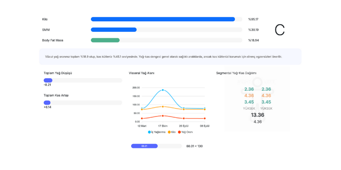Select the Kilo data point at 17 Ekim
341x170 pixels.
pyautogui.click(x=163, y=107)
